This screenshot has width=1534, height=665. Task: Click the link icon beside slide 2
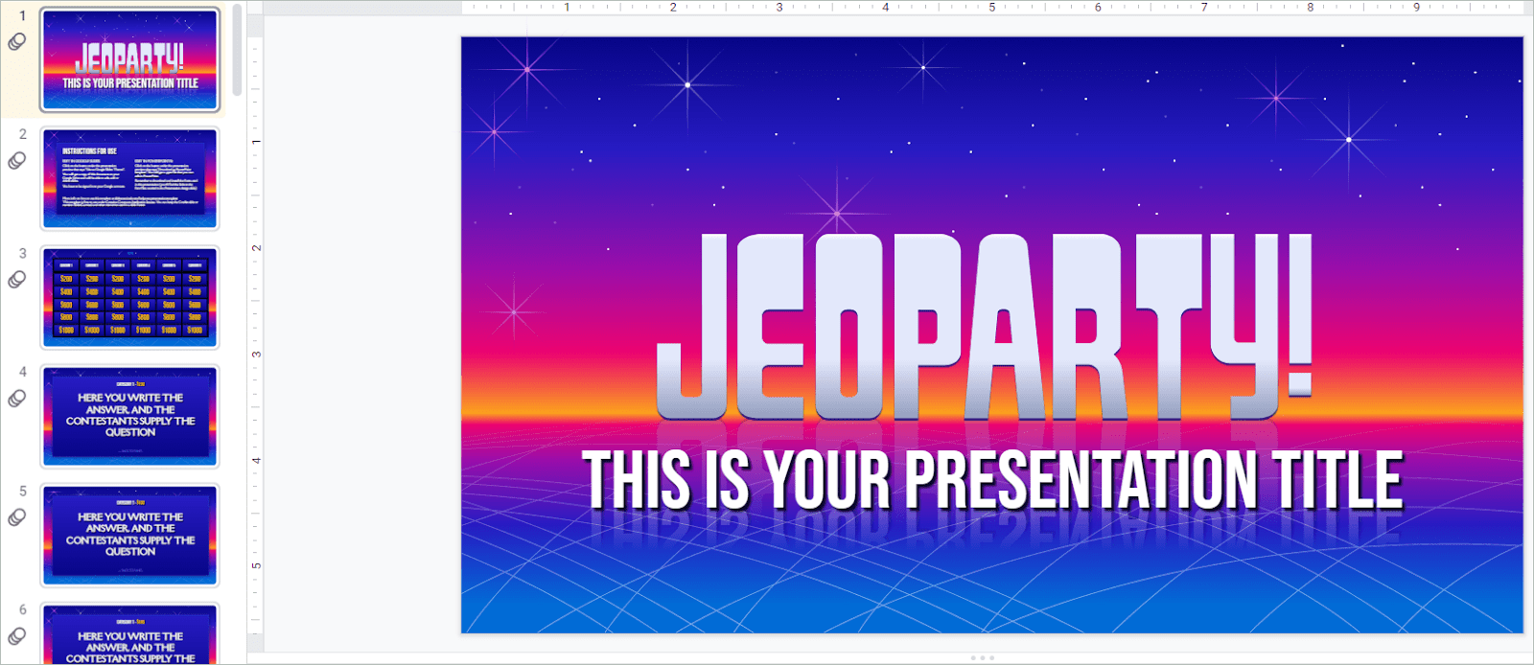[x=17, y=161]
